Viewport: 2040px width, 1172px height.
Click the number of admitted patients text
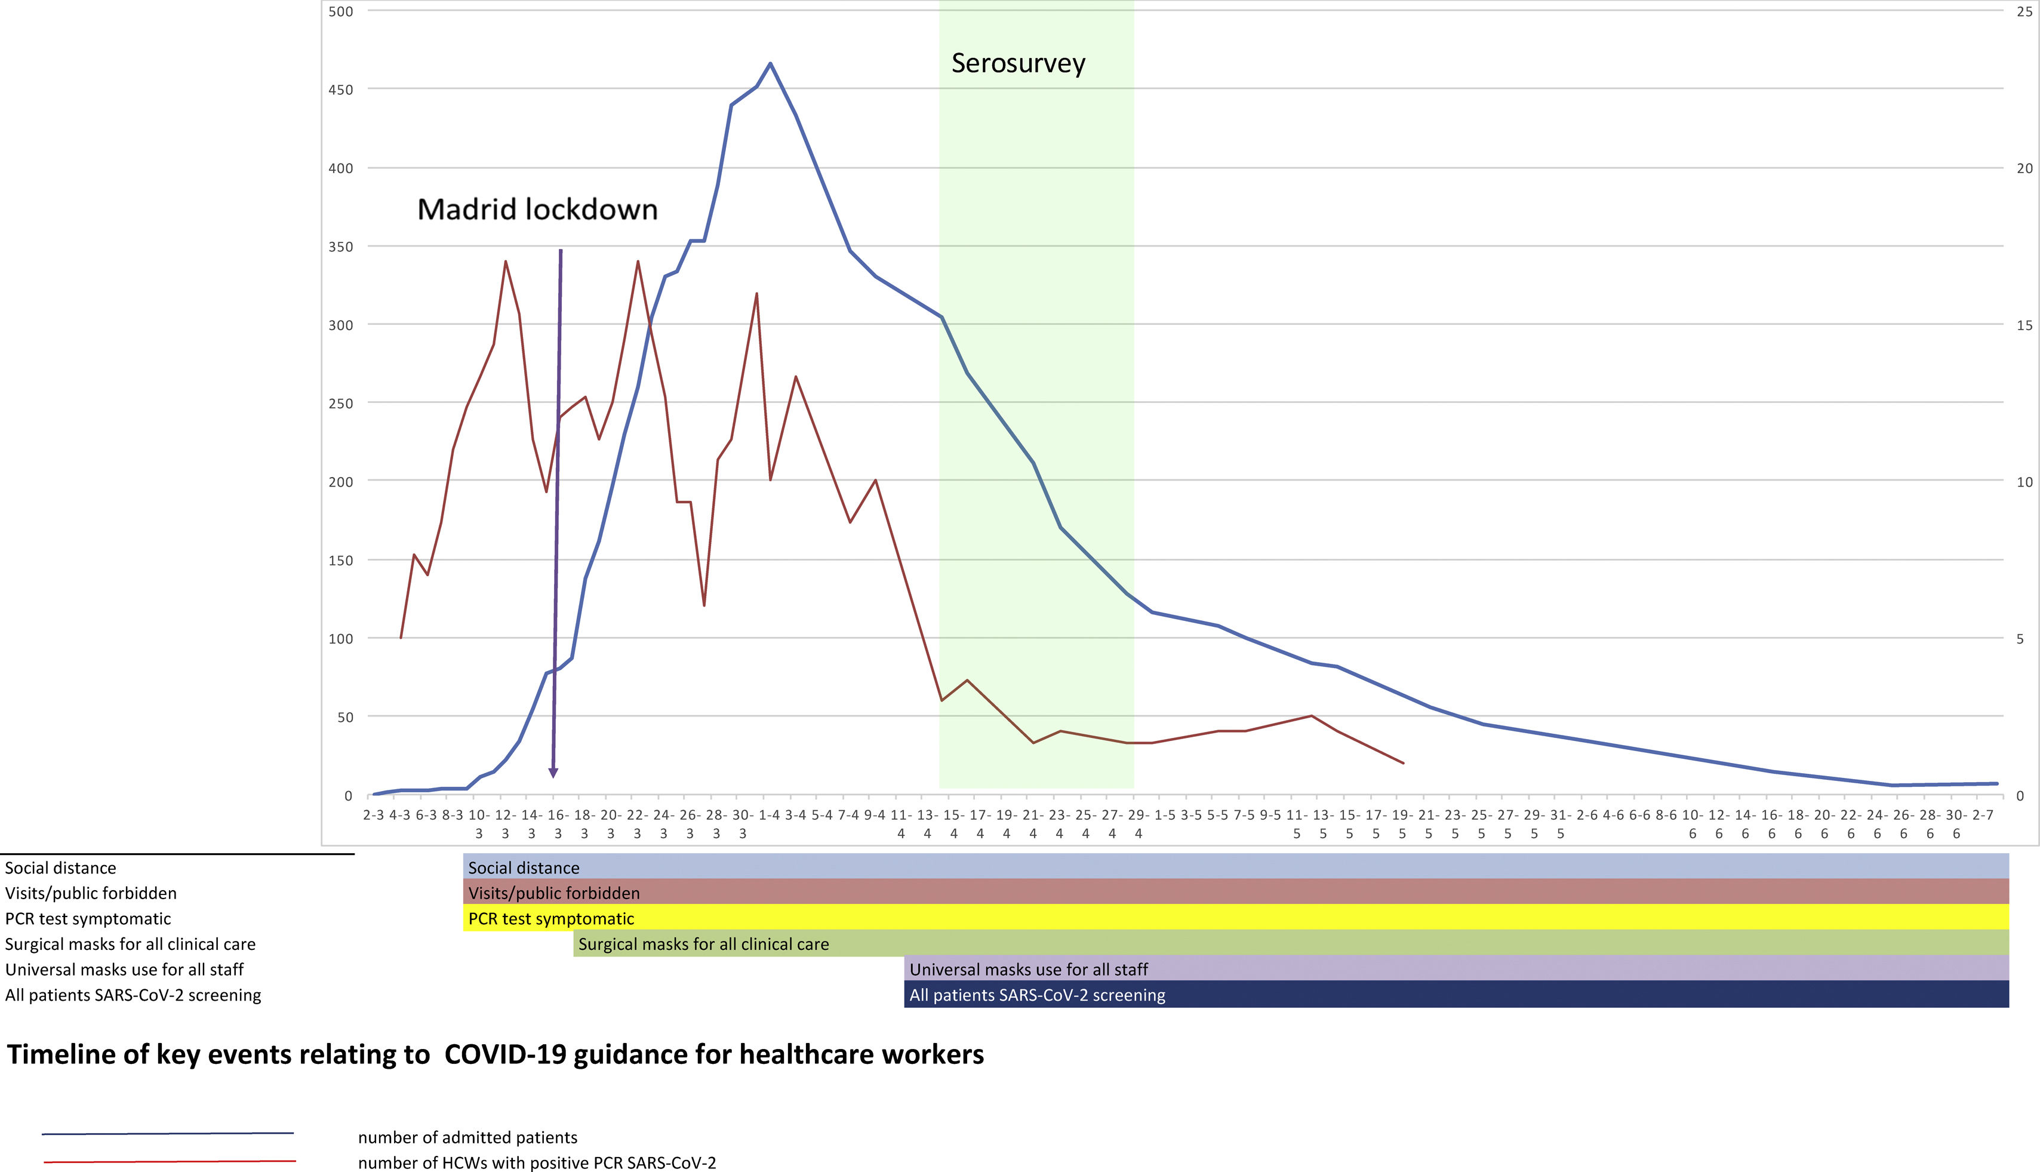[467, 1137]
